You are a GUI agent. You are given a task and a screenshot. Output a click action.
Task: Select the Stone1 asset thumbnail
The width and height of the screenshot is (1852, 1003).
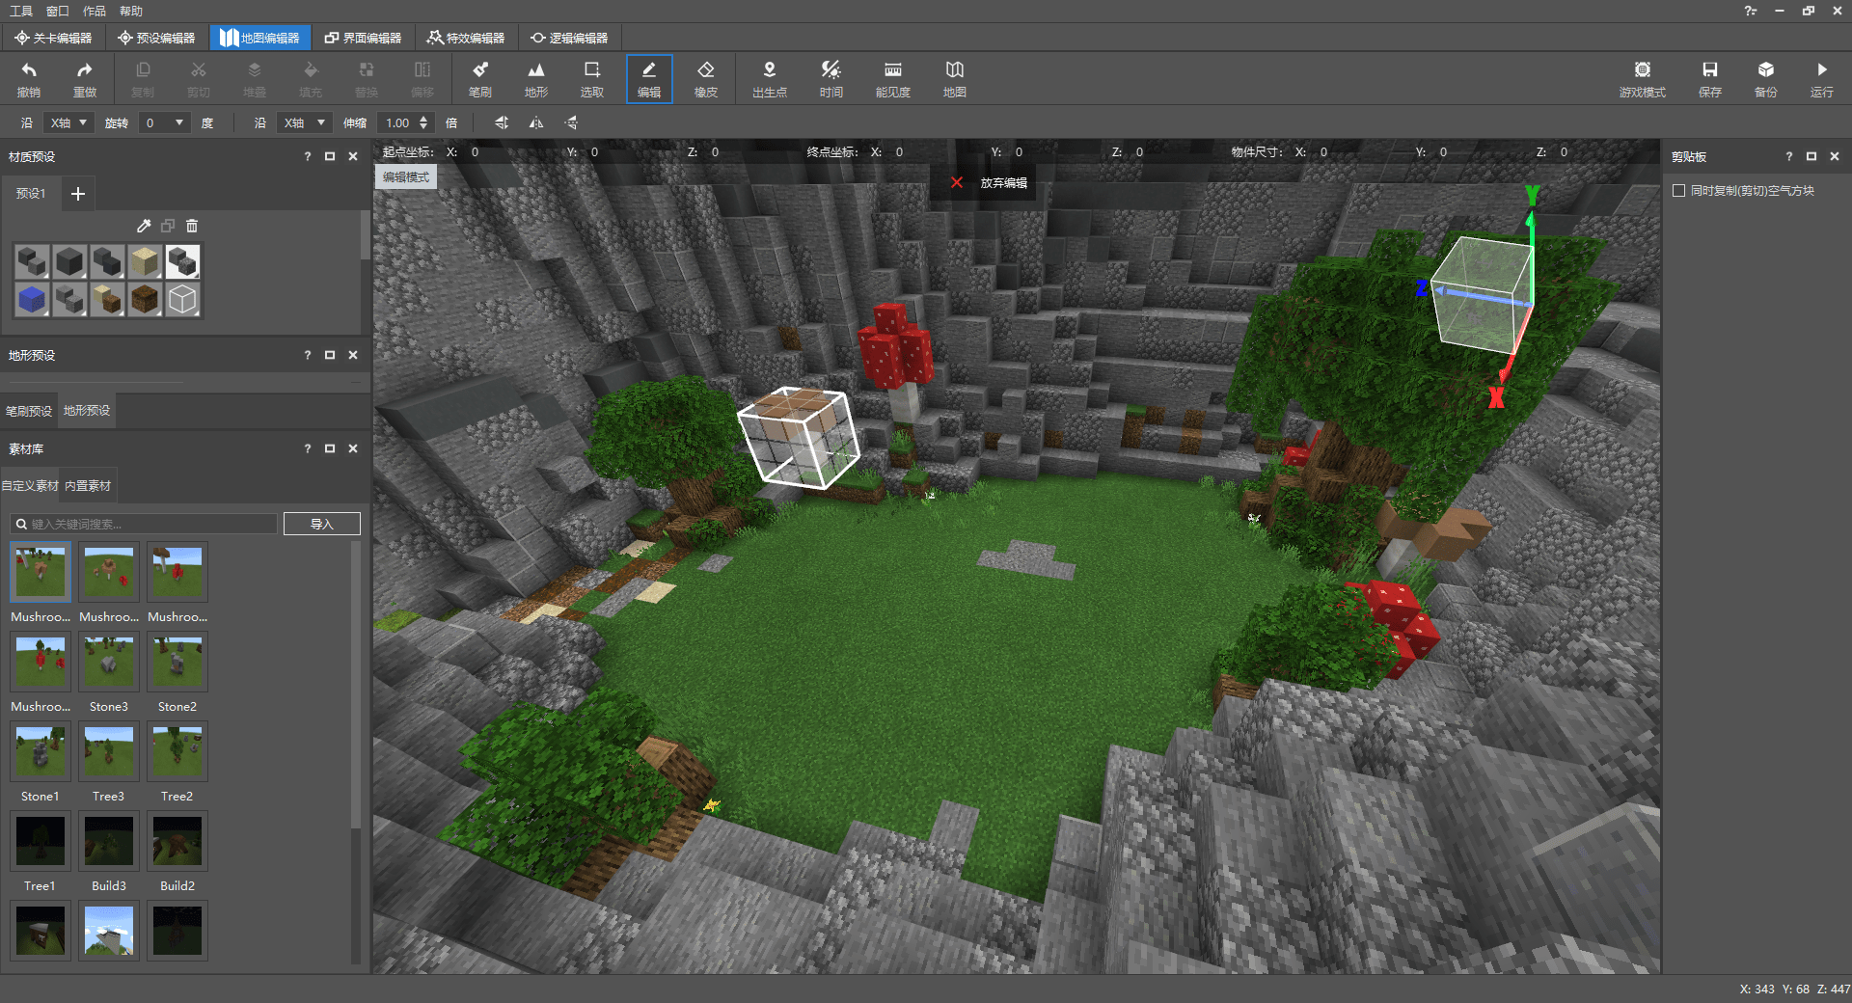tap(41, 751)
